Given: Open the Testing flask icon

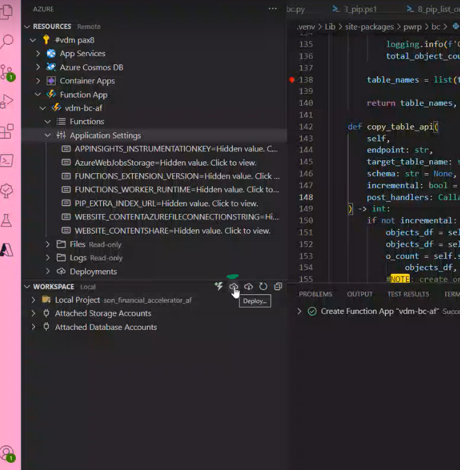Looking at the screenshot, I should click(7, 221).
